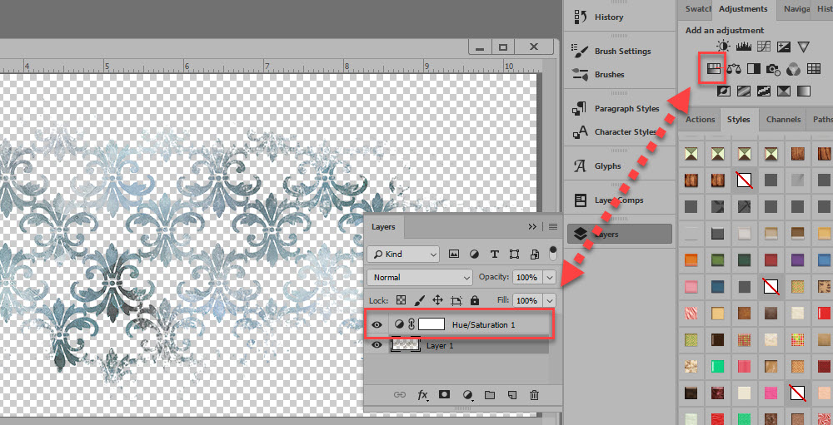833x425 pixels.
Task: Toggle Lock position
Action: pyautogui.click(x=437, y=300)
